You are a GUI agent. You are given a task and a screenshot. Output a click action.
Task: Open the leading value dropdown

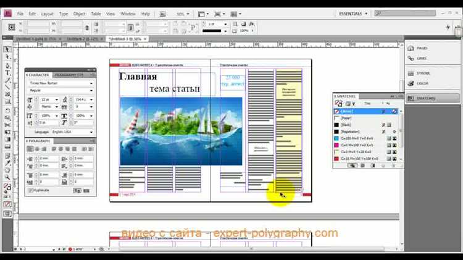91,100
